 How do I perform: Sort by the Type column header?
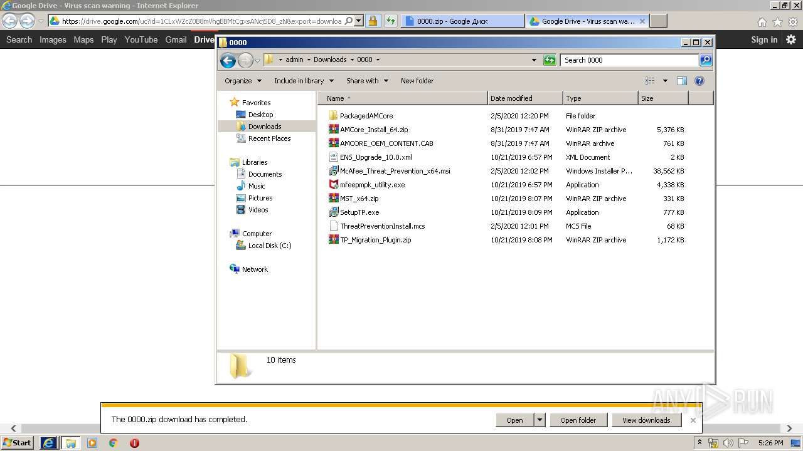(x=600, y=98)
